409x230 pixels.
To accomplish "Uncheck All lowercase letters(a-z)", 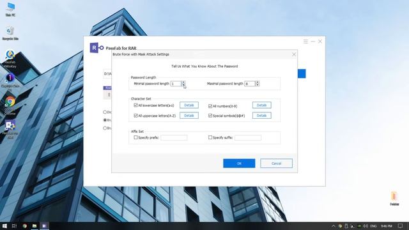I will pyautogui.click(x=135, y=105).
